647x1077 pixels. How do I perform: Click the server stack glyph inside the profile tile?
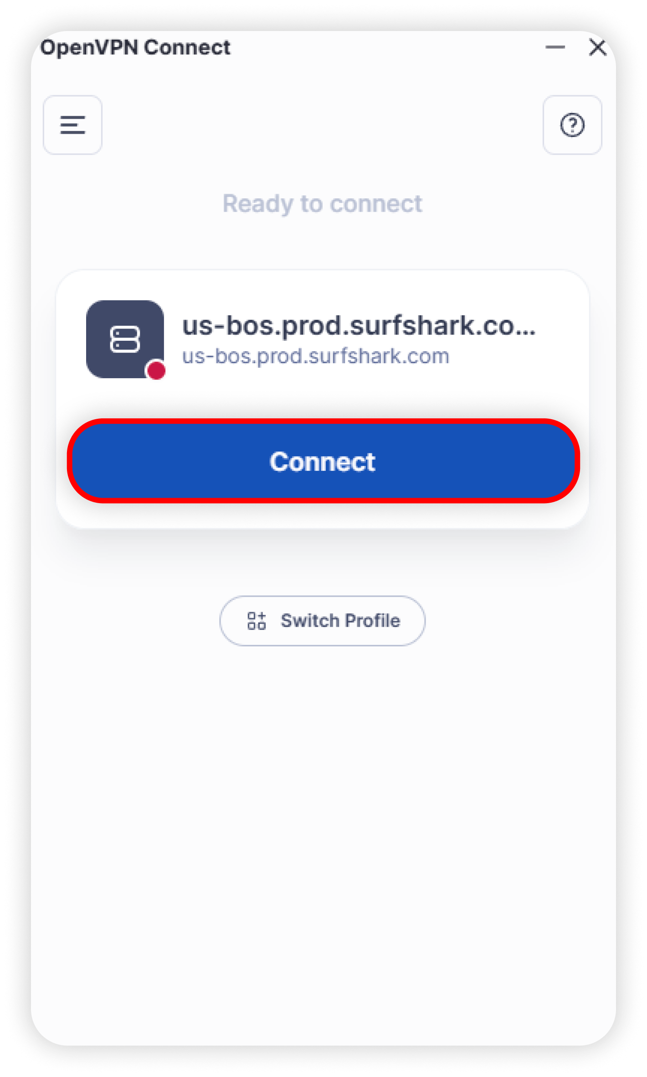(125, 339)
